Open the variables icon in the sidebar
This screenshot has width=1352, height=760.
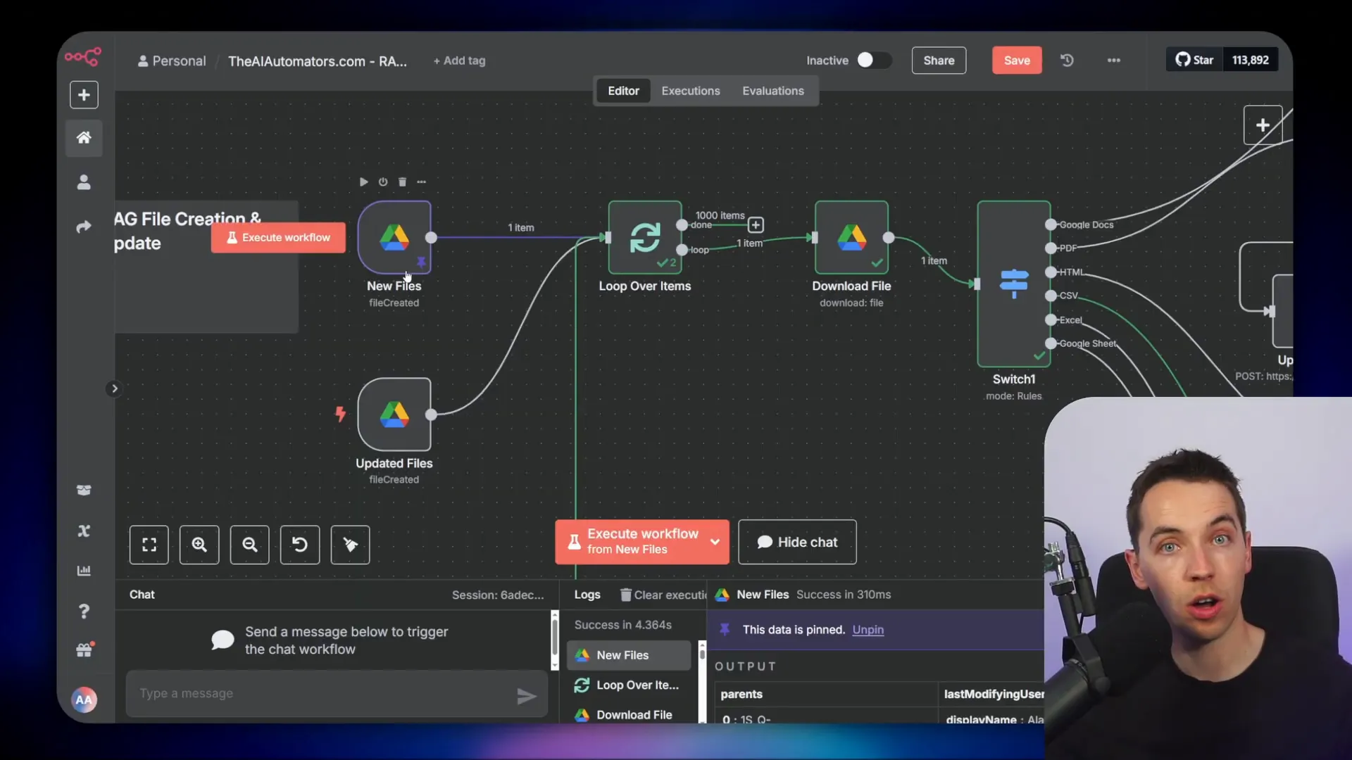84,531
